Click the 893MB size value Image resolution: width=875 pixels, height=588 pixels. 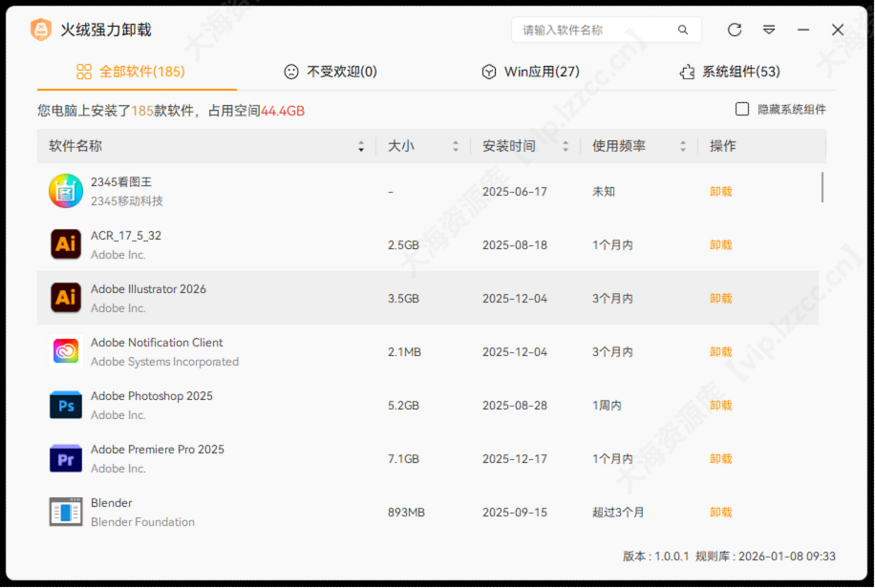406,513
